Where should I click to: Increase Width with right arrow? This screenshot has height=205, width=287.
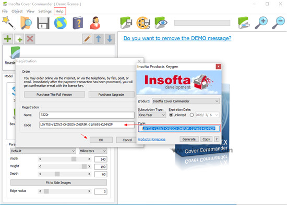(89, 159)
